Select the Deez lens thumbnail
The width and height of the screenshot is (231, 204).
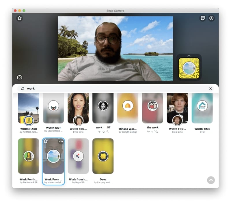103,156
